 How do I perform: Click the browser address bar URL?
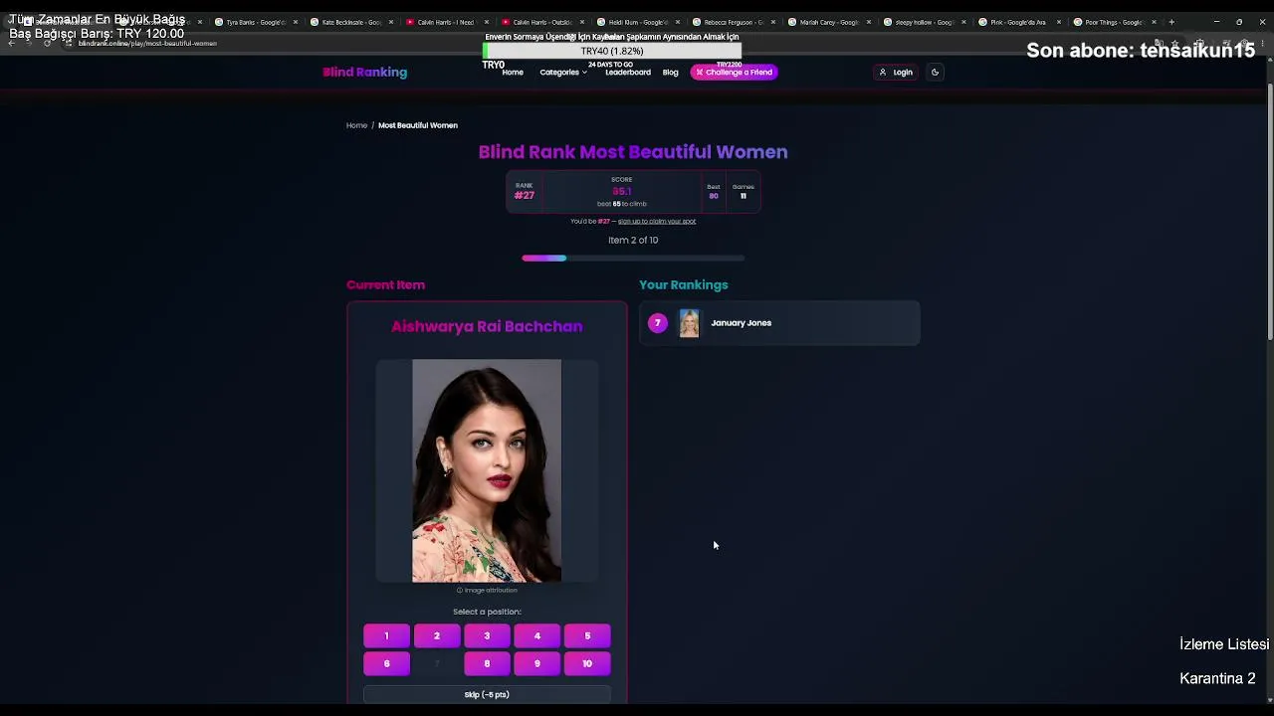(x=147, y=44)
